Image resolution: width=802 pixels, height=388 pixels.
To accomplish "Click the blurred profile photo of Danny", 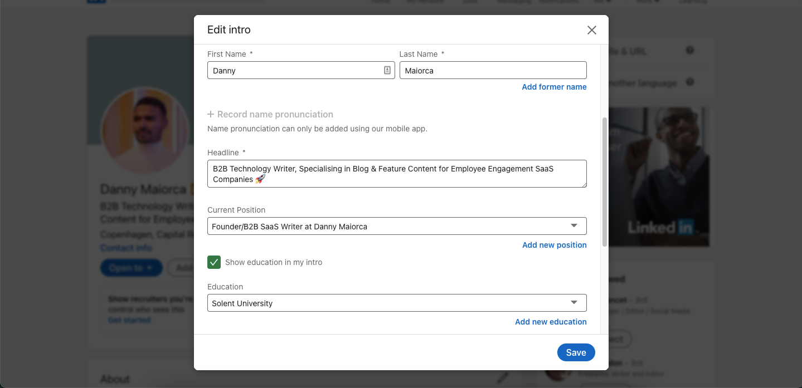I will [145, 130].
